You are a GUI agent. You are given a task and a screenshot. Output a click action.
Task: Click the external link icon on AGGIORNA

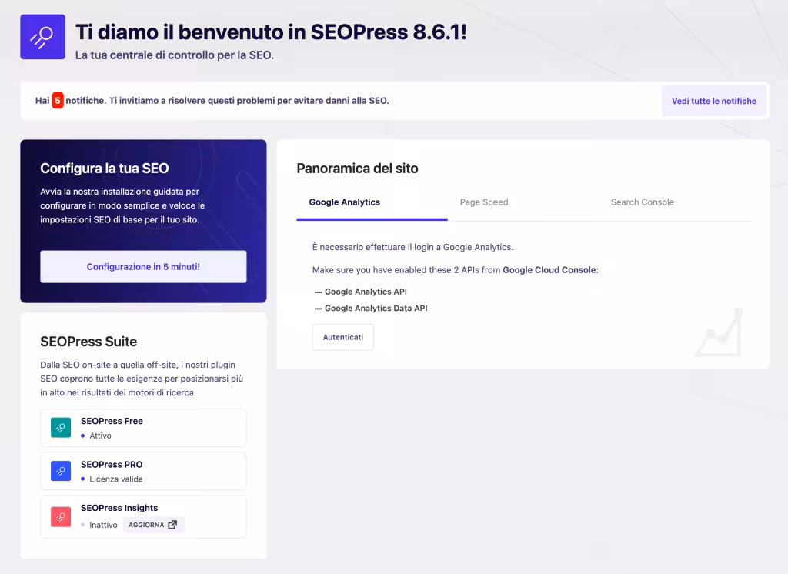172,524
